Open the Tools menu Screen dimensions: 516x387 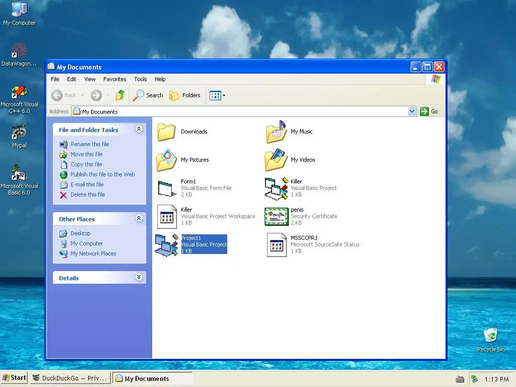click(x=141, y=79)
